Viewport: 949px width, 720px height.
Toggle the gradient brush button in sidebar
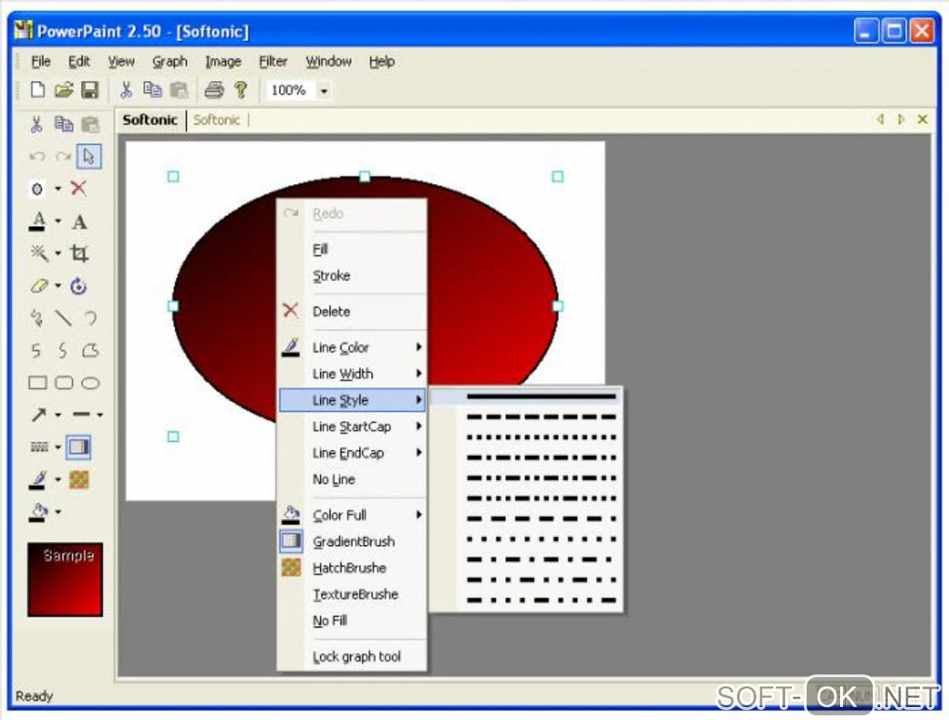coord(79,447)
